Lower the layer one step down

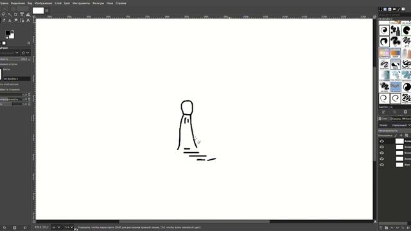coord(397,228)
